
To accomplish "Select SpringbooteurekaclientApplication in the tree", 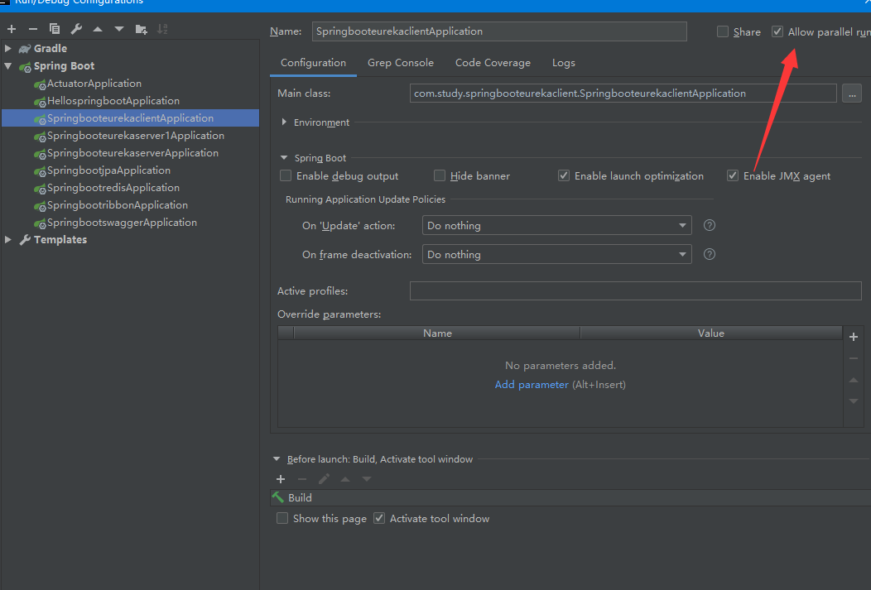I will point(130,118).
